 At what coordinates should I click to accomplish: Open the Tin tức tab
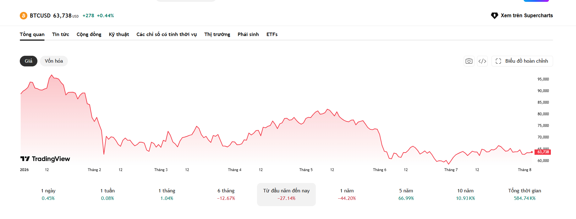[x=61, y=34]
